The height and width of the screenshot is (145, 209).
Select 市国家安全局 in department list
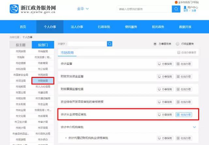coord(21,75)
